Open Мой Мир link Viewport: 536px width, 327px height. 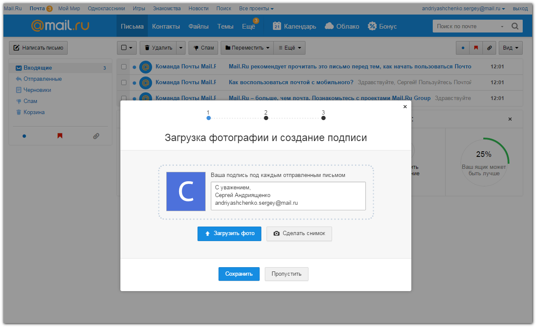pyautogui.click(x=69, y=9)
